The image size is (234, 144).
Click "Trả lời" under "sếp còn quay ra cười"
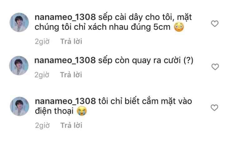[x=71, y=75]
